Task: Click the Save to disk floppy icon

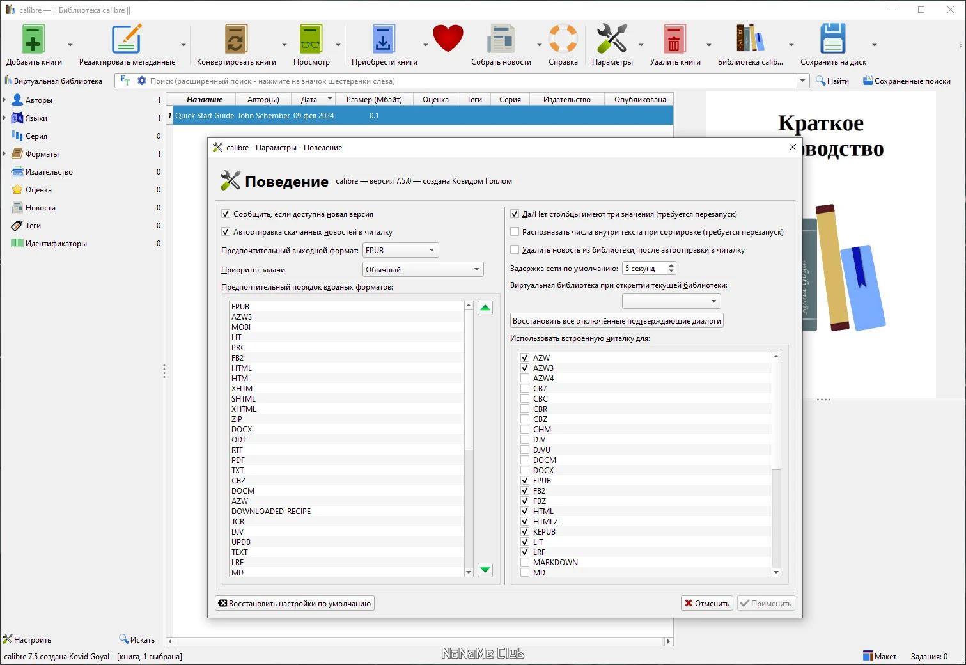Action: click(832, 40)
